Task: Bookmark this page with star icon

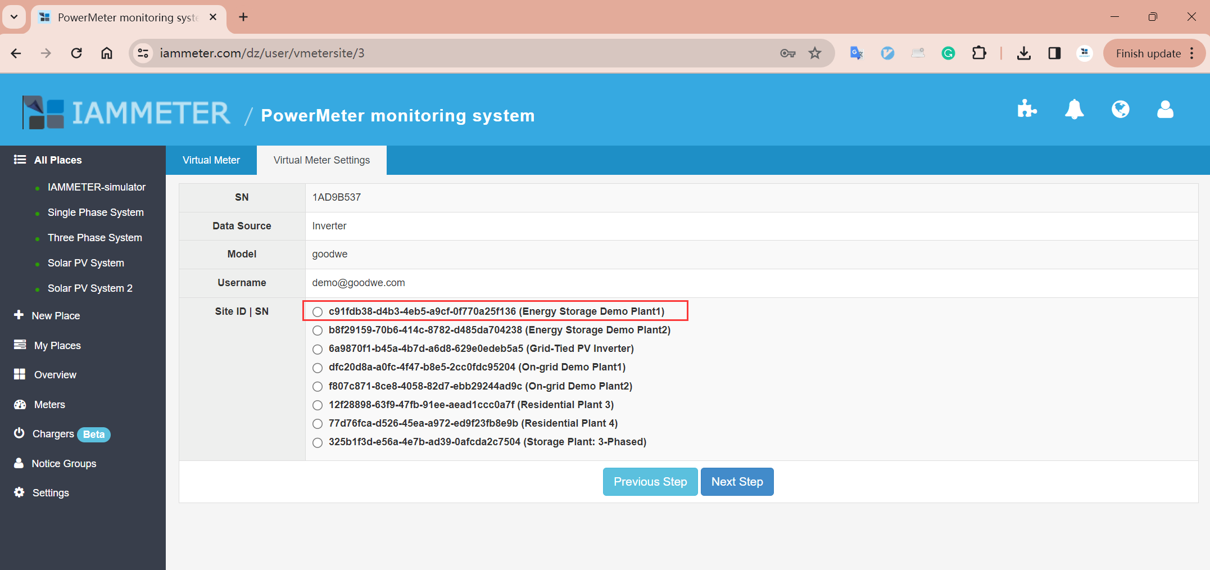Action: (x=815, y=53)
